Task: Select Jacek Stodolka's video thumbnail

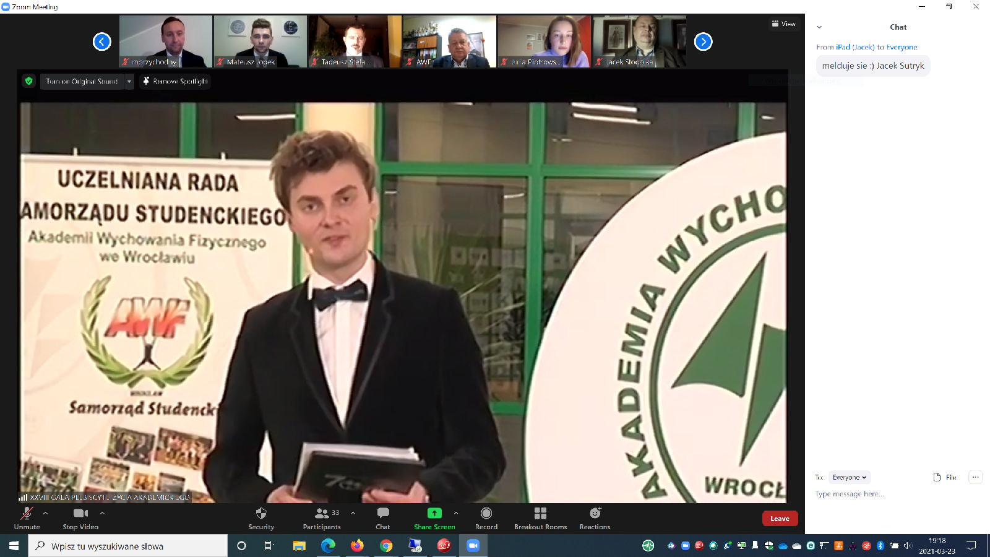Action: pos(639,41)
